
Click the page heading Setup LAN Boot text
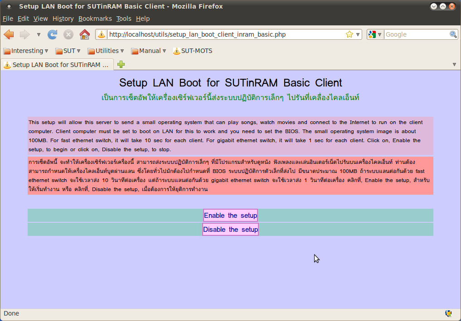click(x=230, y=83)
